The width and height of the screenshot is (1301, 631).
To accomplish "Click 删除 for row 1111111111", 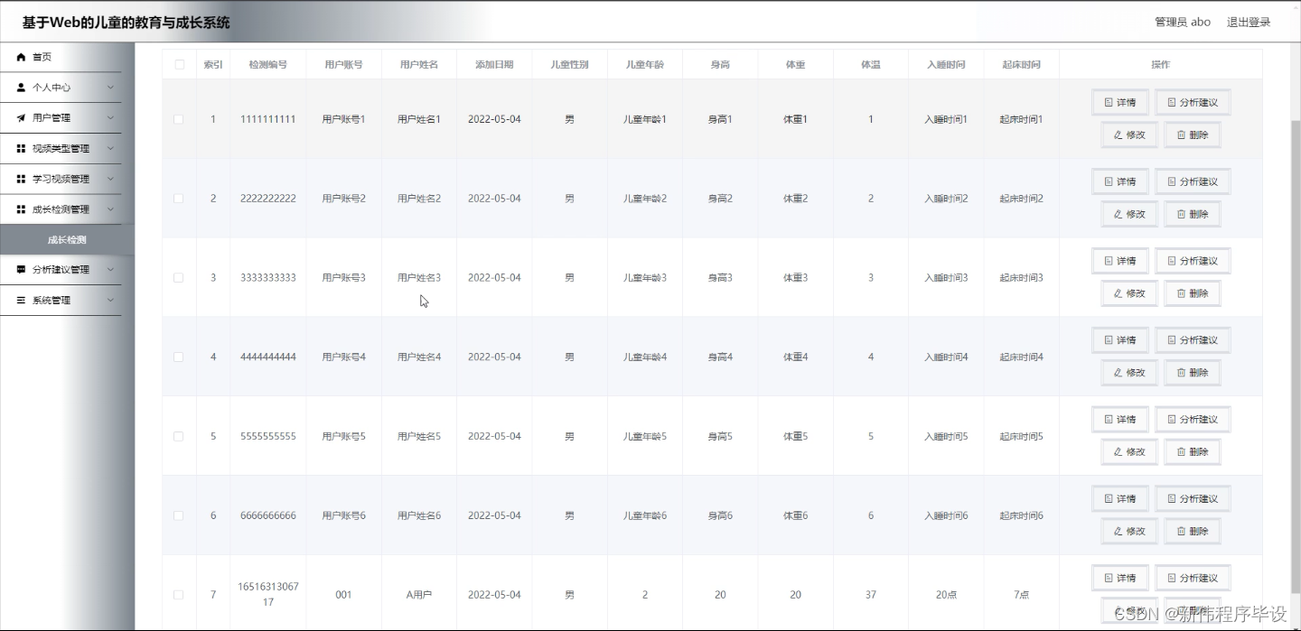I will click(x=1193, y=135).
